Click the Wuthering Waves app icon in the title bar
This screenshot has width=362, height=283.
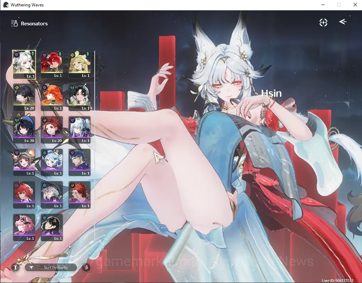(6, 5)
